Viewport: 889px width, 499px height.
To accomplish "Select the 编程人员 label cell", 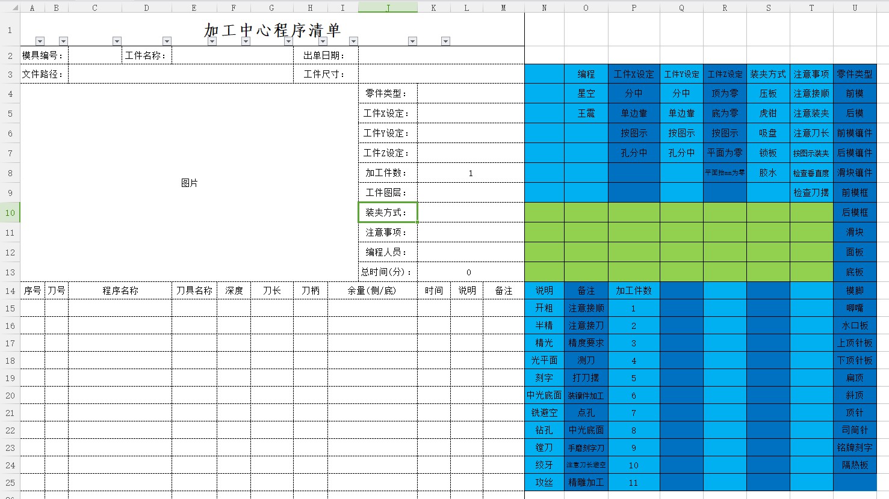I will pos(388,252).
